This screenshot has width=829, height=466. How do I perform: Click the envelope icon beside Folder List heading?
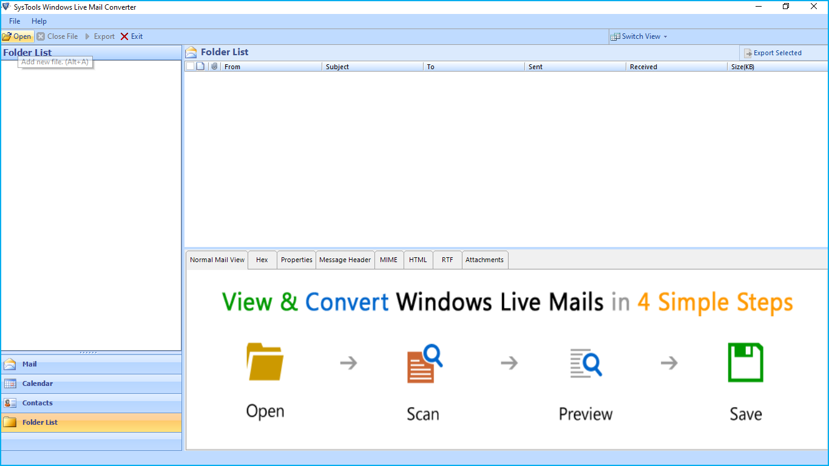click(x=191, y=52)
